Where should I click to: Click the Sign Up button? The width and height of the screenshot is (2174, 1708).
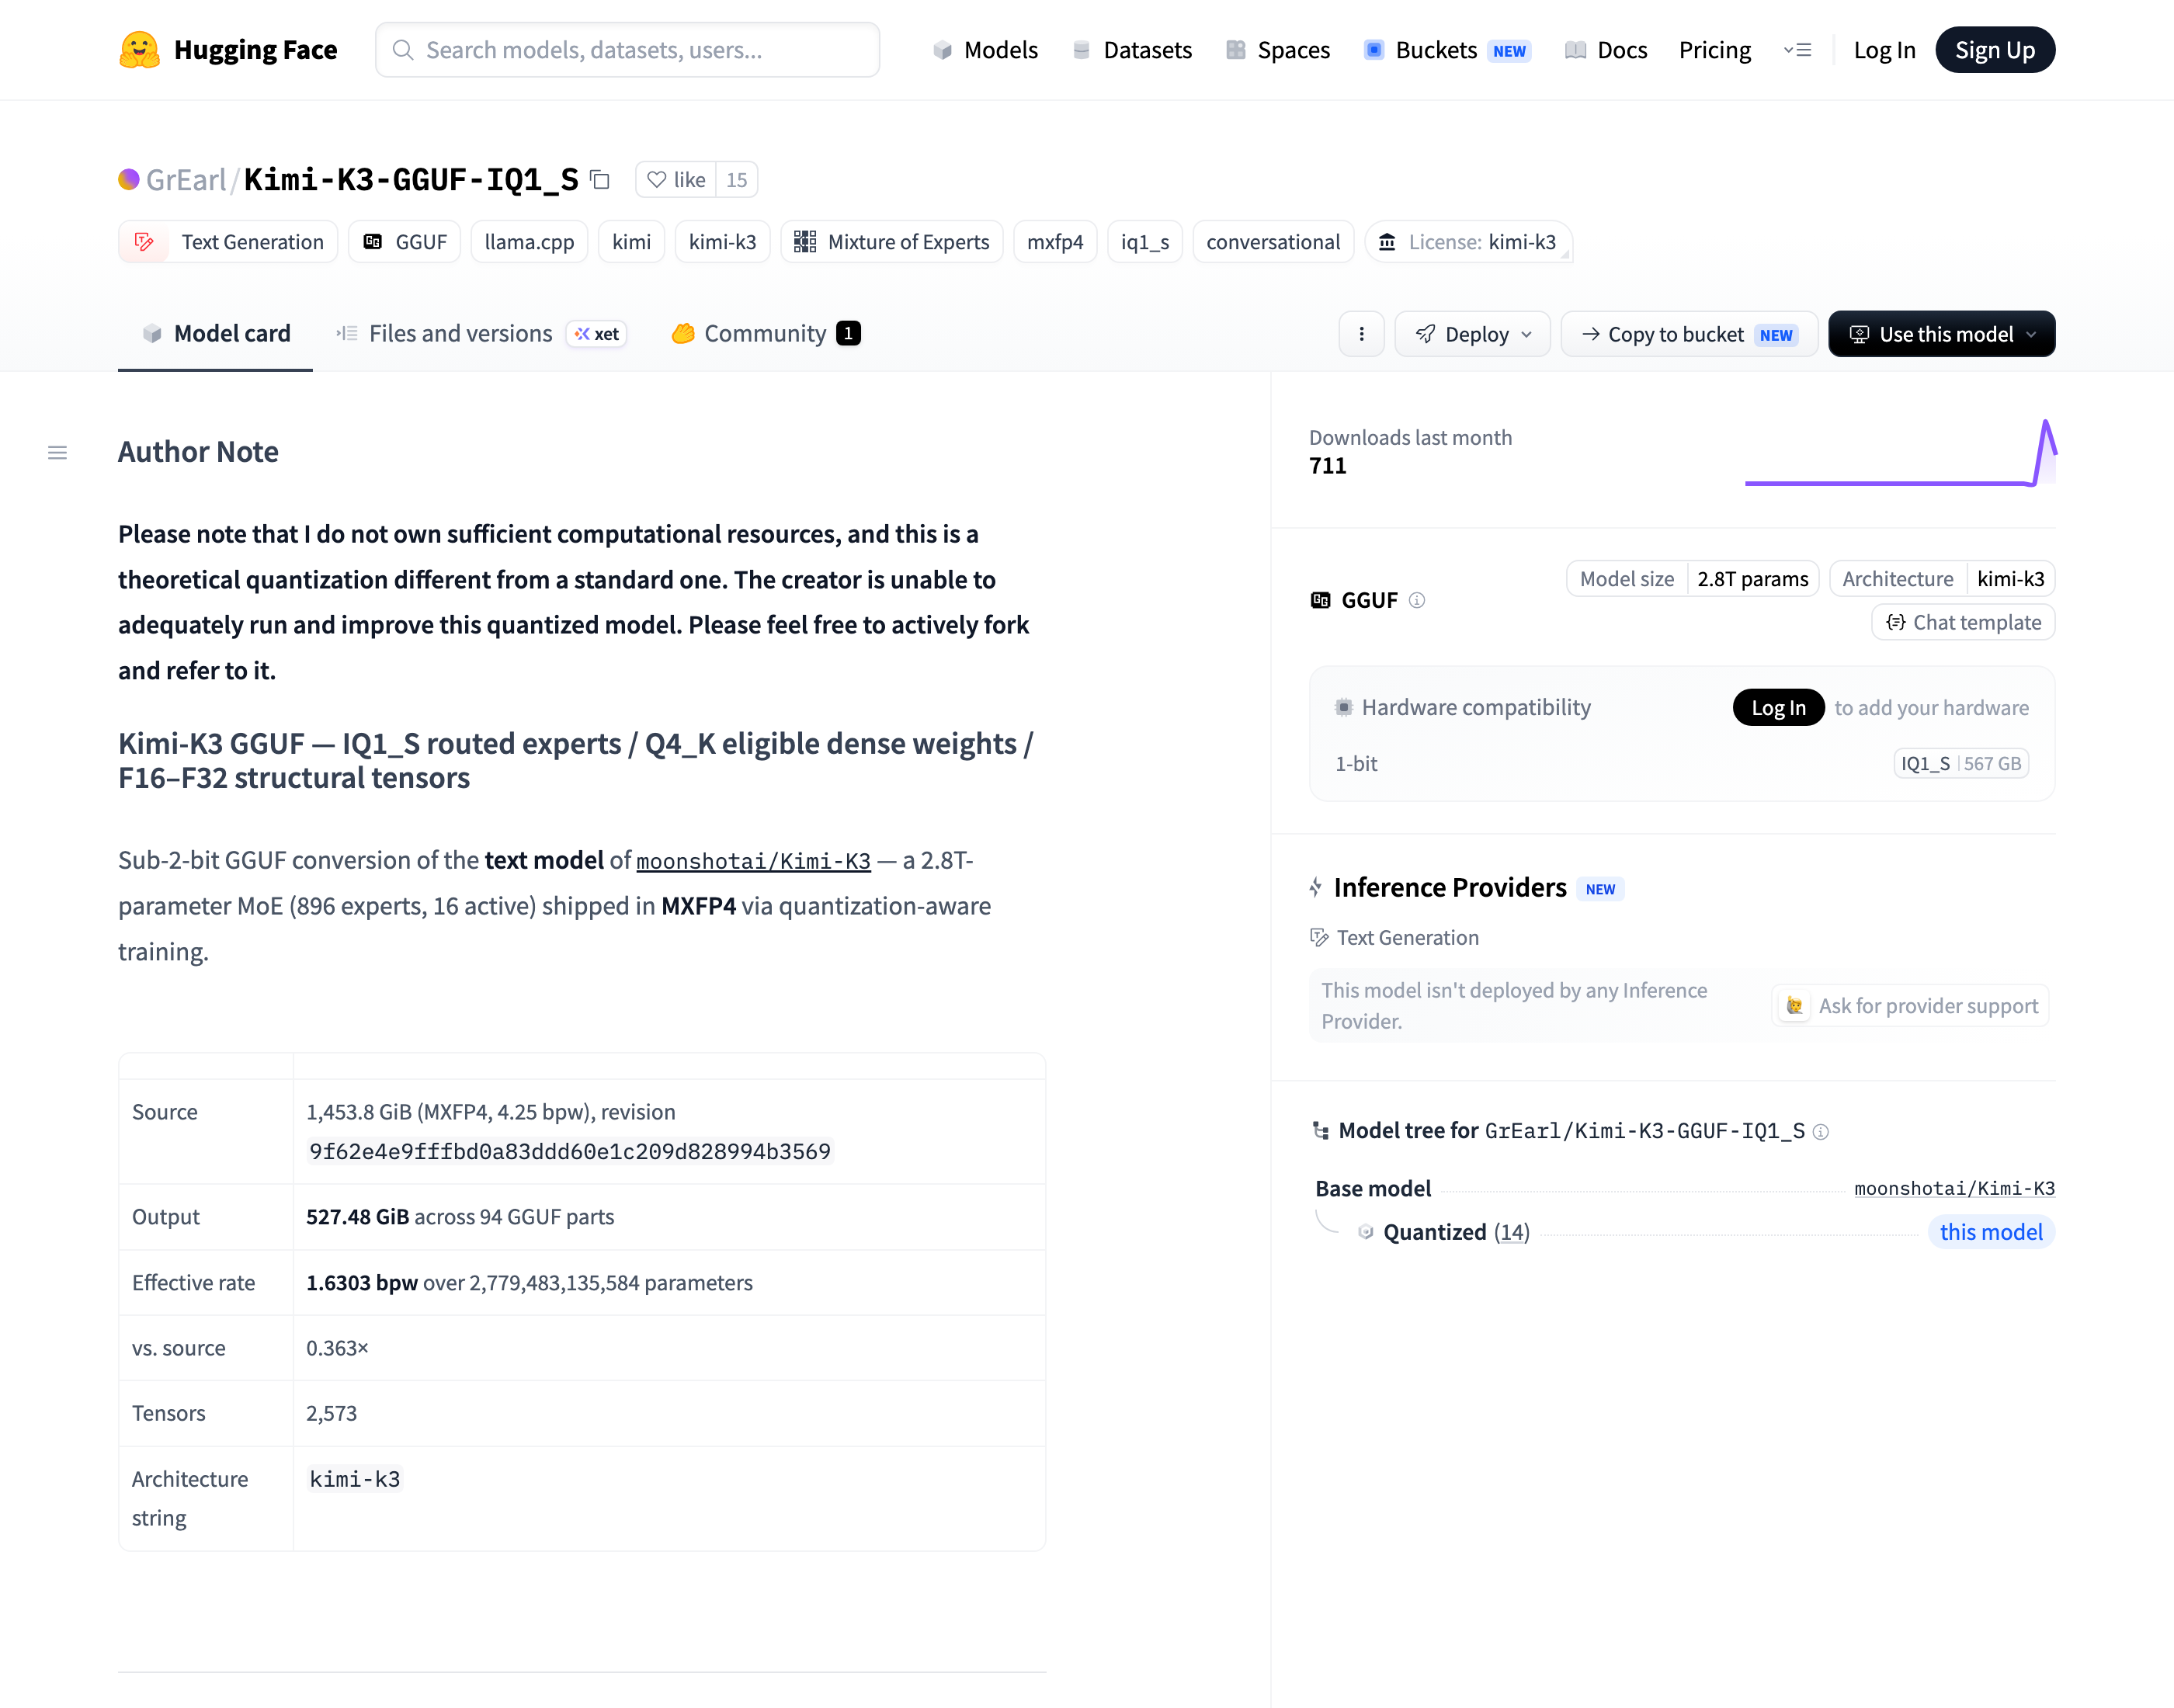click(x=1995, y=50)
